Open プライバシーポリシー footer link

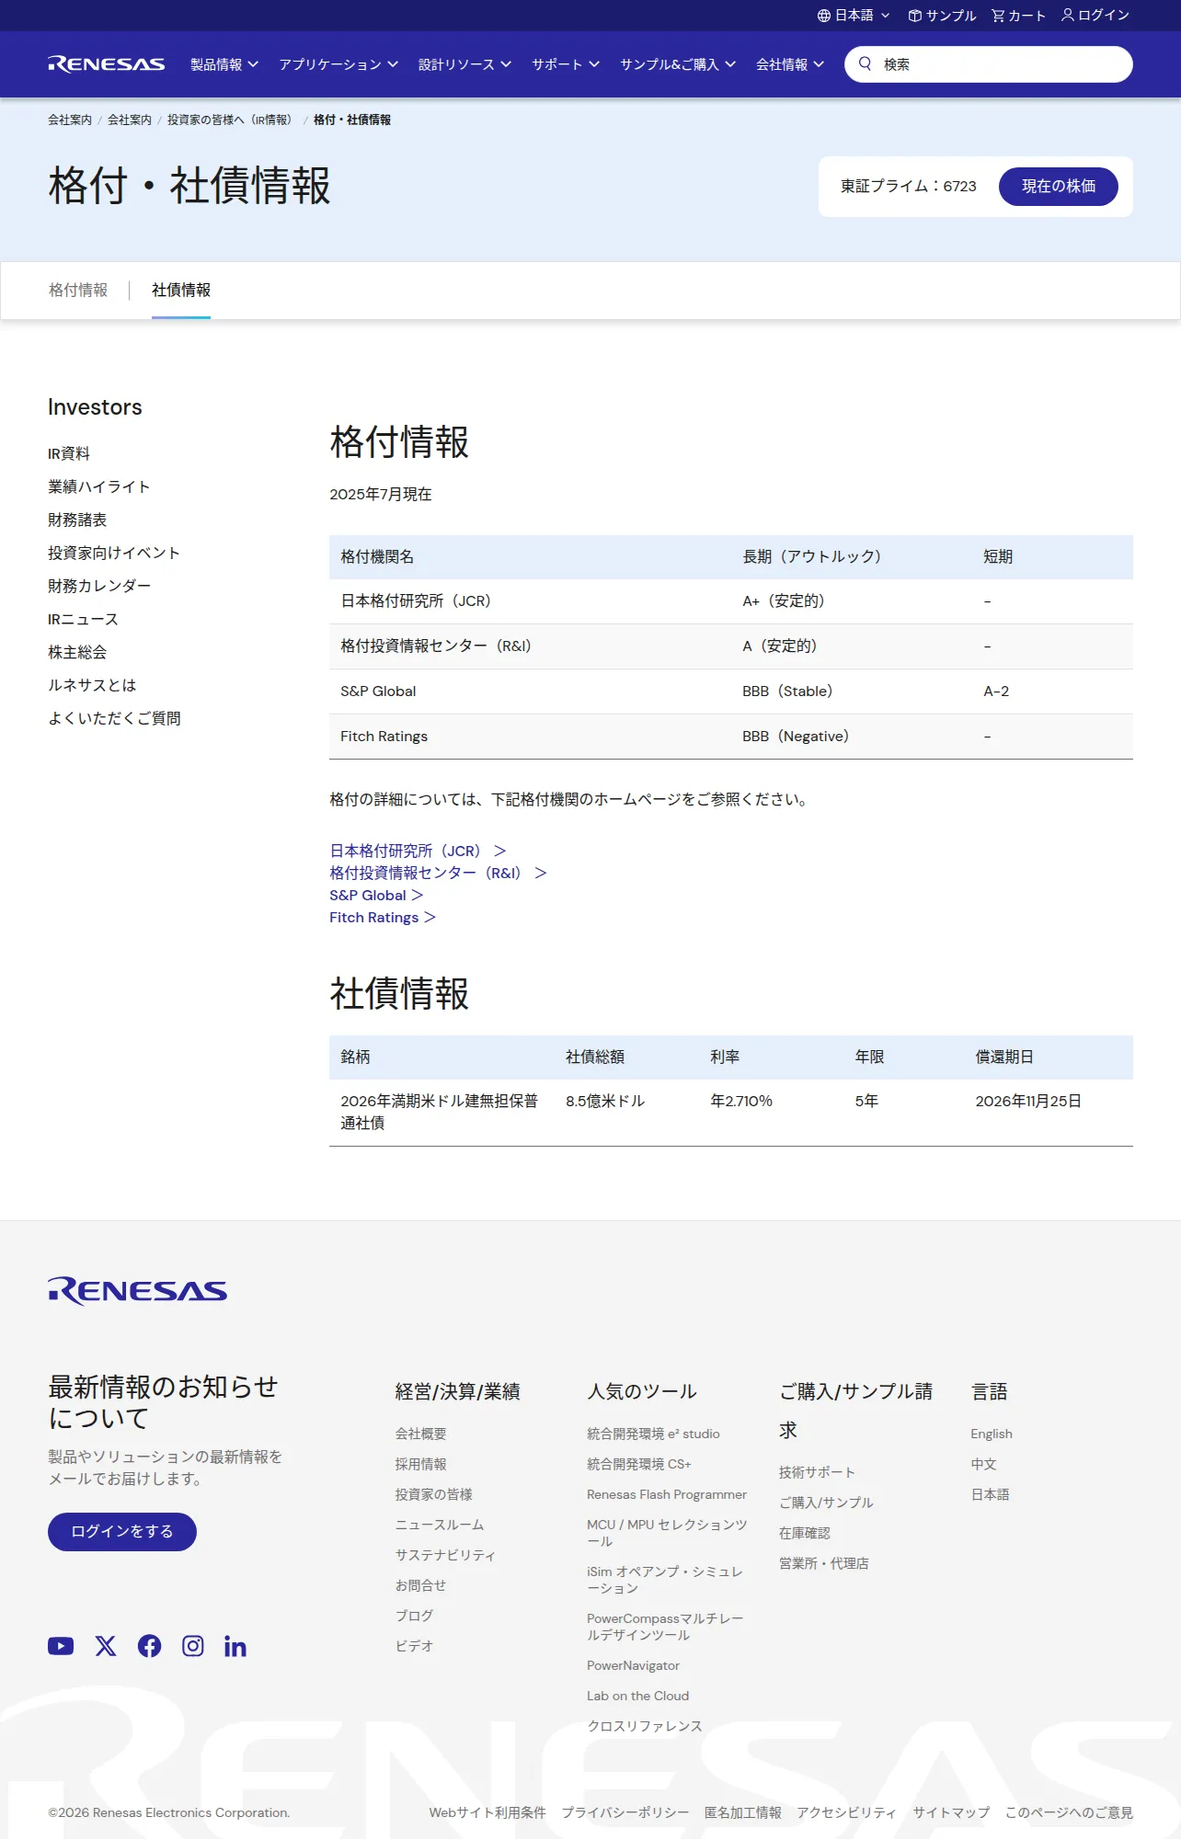[x=625, y=1813]
